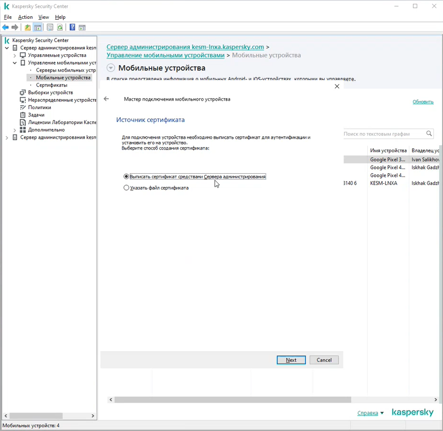Screen dimensions: 443x431
Task: Click the Forward arrow toolbar icon
Action: click(x=15, y=27)
